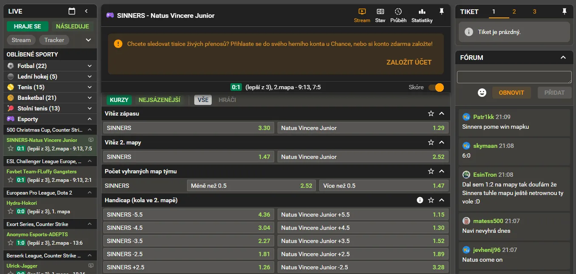
Task: Click ZALOŽIT ÚČET link
Action: [409, 62]
